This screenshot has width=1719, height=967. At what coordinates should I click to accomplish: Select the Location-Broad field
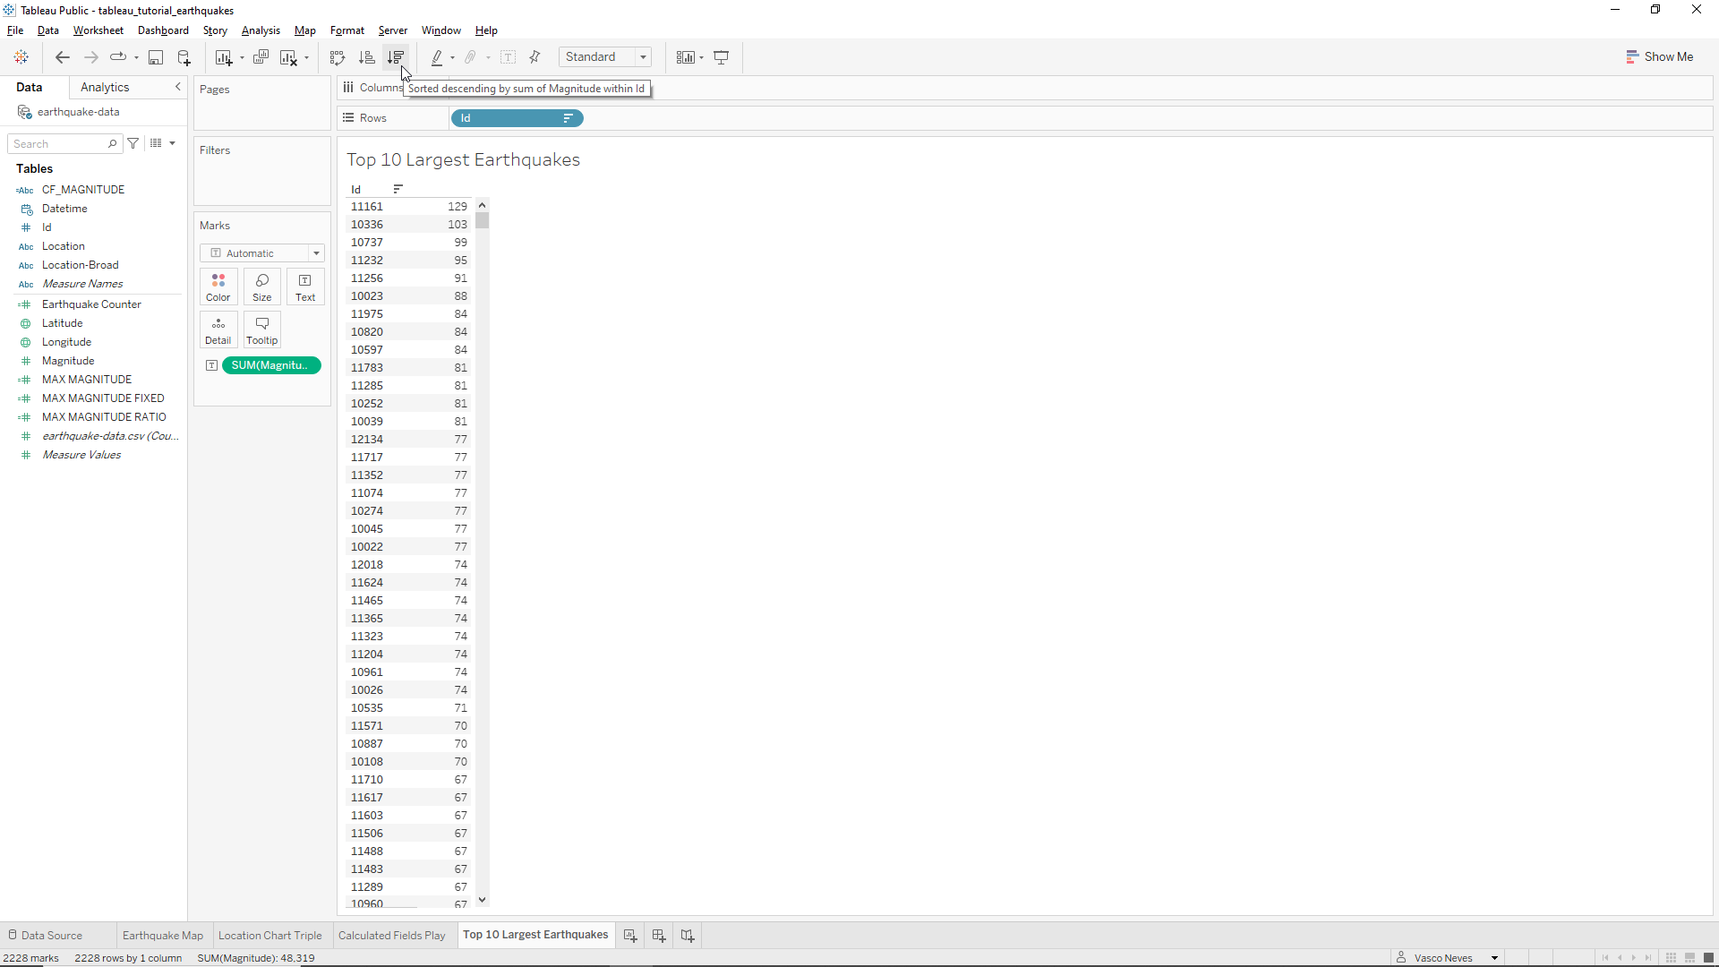pyautogui.click(x=81, y=265)
